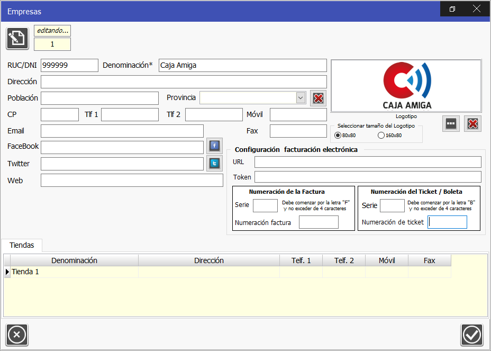Edit the Denominación field showing Caja Amiga

[x=242, y=65]
